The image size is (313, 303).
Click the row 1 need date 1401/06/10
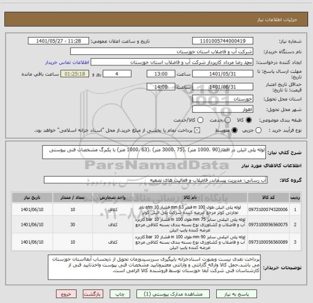pyautogui.click(x=32, y=209)
